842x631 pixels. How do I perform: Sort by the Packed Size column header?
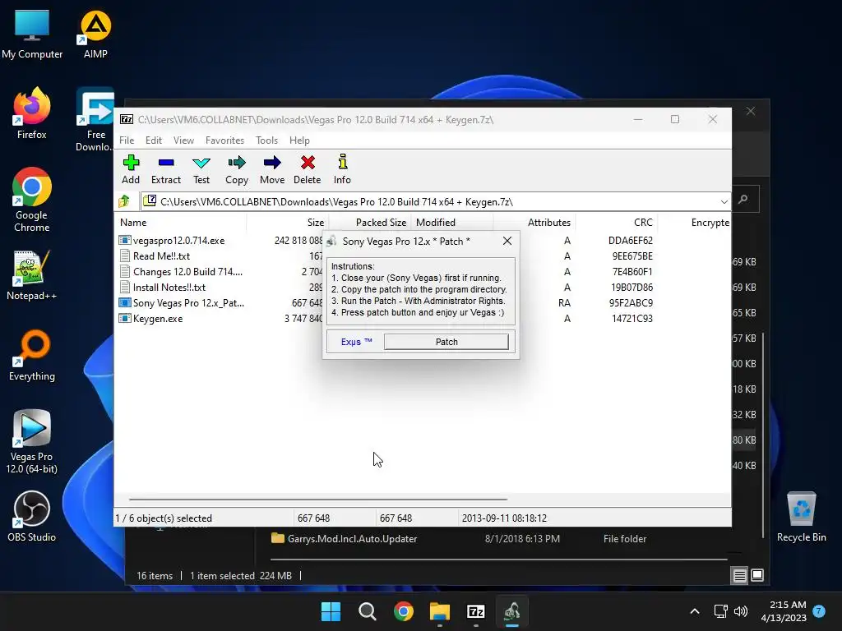(370, 222)
